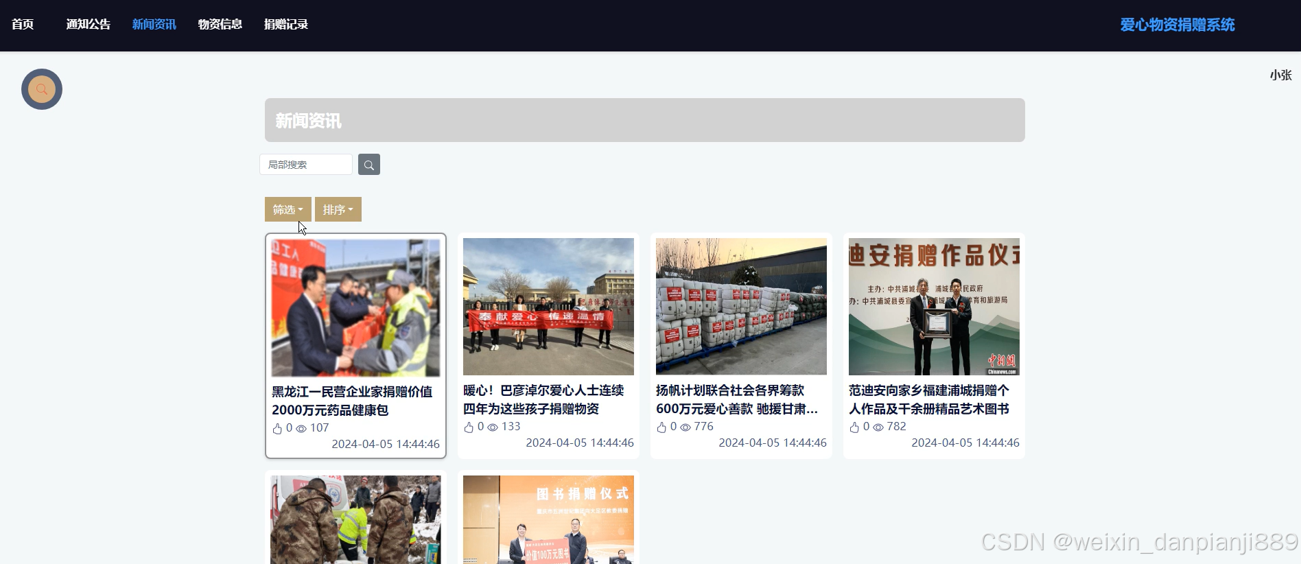Click view count 107
Screen dimensions: 1301x564
click(320, 428)
